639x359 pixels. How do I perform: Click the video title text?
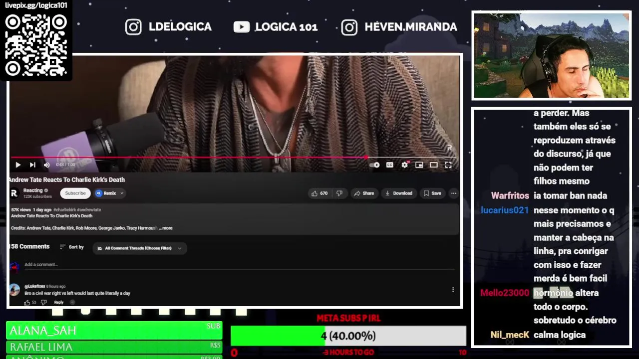pyautogui.click(x=67, y=180)
